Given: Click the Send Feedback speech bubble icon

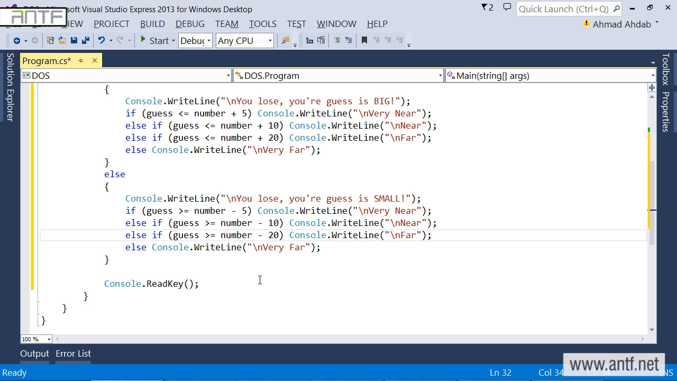Looking at the screenshot, I should pos(507,8).
